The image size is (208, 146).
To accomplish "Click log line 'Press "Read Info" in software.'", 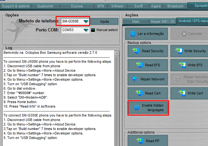I will tap(30, 106).
